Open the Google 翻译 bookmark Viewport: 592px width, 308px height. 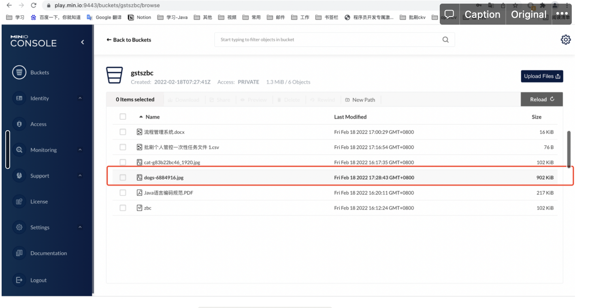(x=104, y=17)
